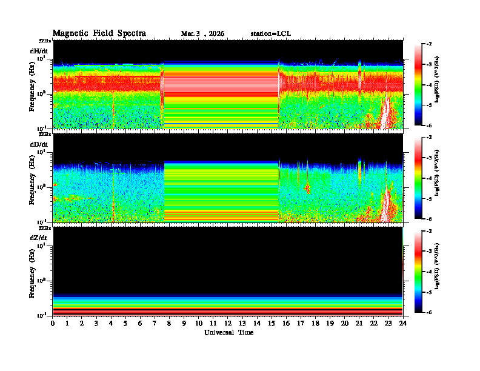Click hour '6' on the time axis
480x371 pixels.
click(x=140, y=324)
